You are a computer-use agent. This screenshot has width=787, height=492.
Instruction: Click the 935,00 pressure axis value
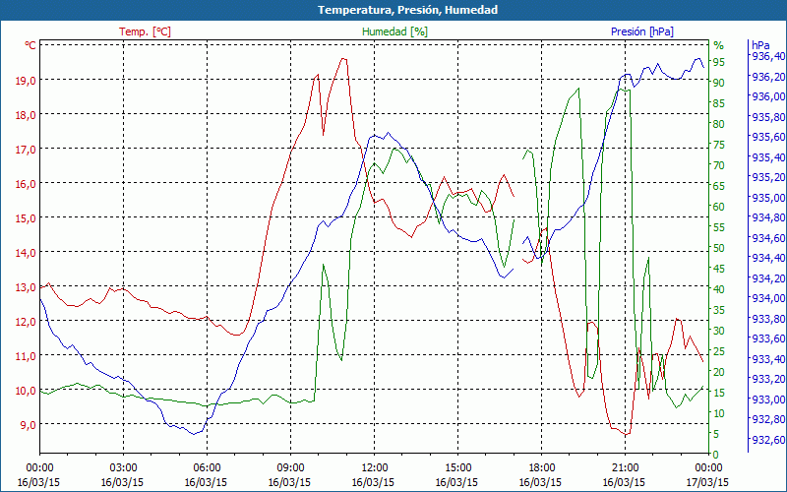[x=768, y=198]
